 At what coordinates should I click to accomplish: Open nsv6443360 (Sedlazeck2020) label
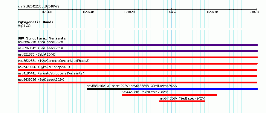182,98
